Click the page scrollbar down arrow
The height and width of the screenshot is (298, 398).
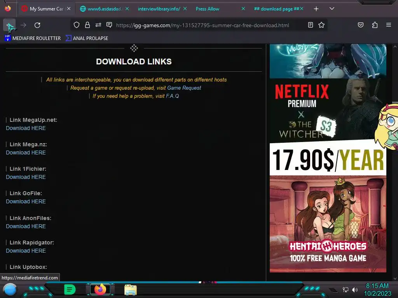[395, 279]
